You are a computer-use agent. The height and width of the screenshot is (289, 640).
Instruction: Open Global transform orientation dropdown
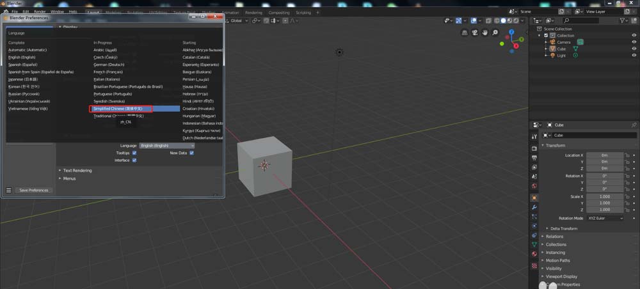pos(236,21)
